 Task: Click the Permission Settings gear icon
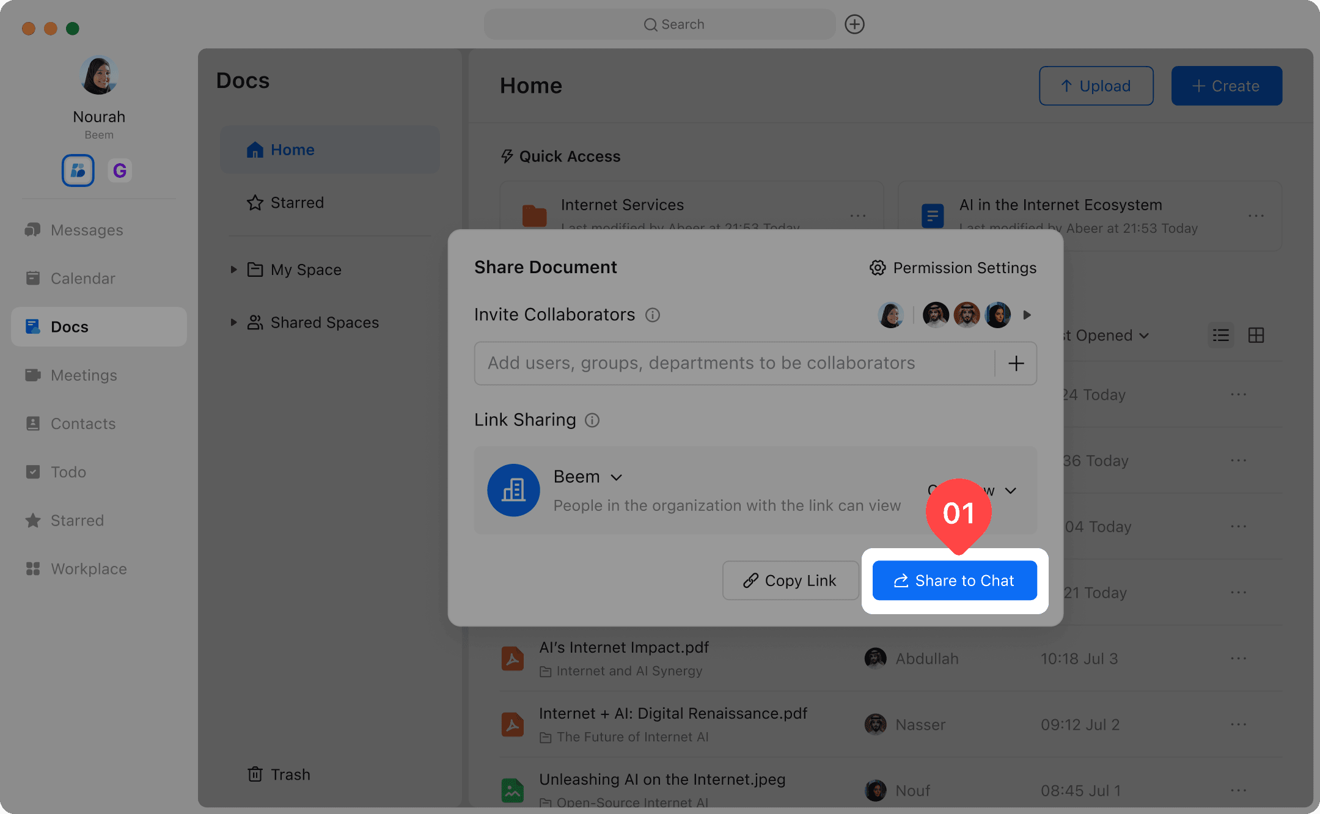pos(878,268)
